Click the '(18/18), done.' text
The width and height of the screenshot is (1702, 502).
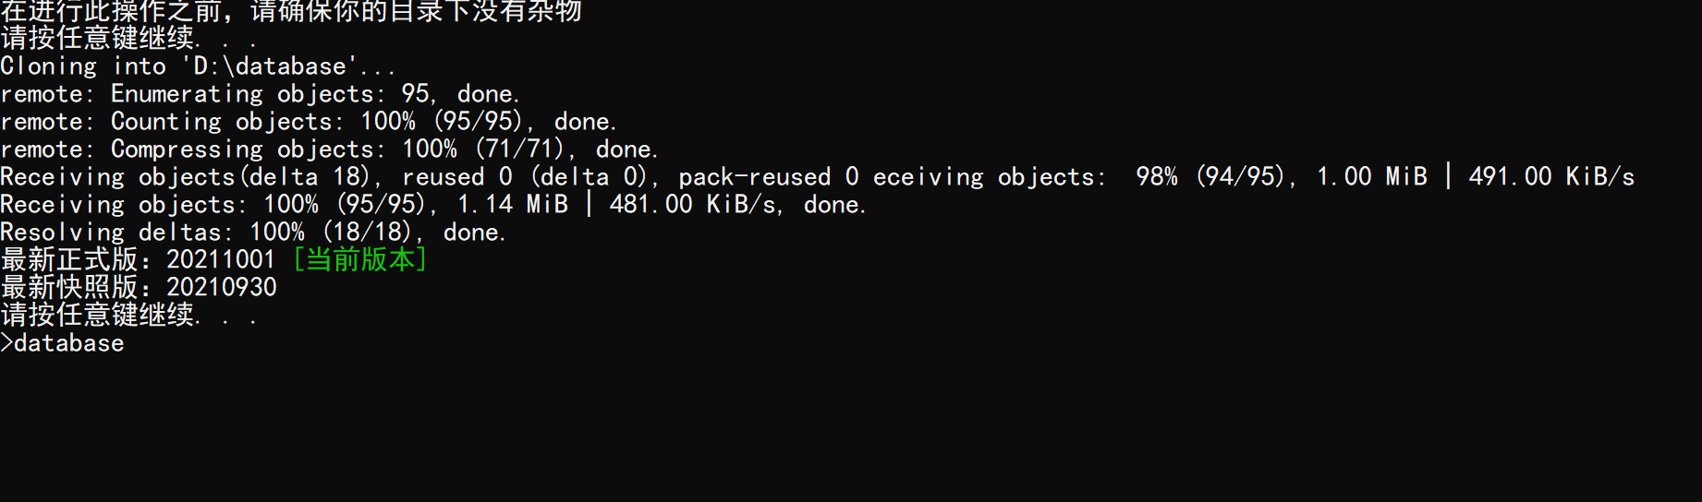click(x=414, y=232)
